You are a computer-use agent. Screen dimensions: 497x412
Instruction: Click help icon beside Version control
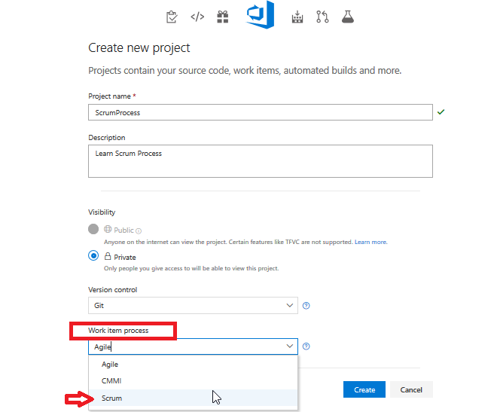click(306, 306)
